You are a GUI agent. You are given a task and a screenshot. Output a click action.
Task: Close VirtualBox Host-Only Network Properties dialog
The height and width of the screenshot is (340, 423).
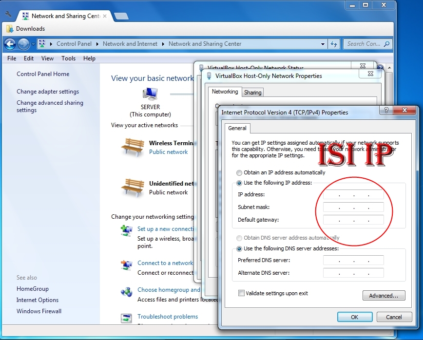click(370, 74)
